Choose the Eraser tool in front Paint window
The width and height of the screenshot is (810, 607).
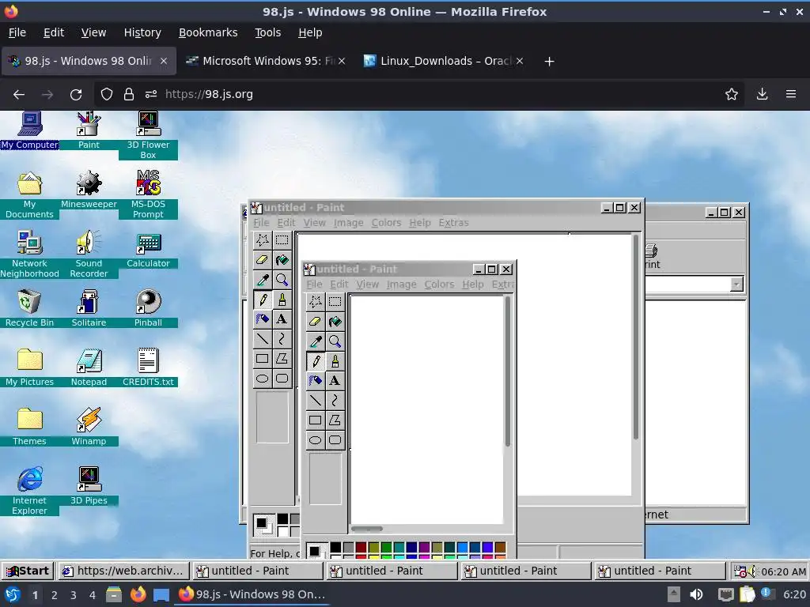click(315, 322)
